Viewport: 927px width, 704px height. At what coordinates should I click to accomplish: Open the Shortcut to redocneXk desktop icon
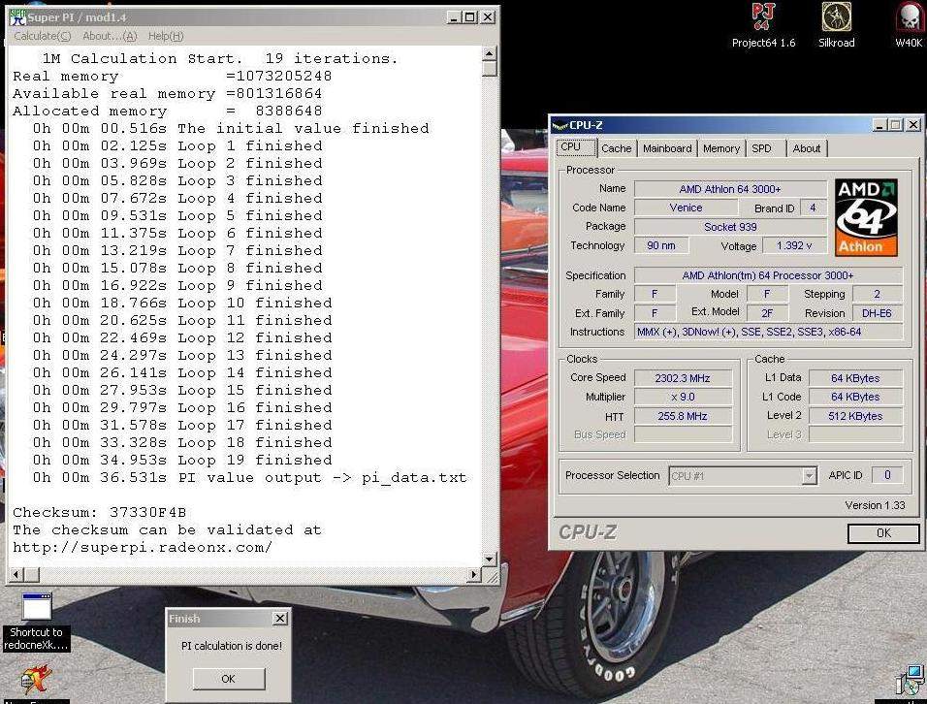click(x=36, y=622)
